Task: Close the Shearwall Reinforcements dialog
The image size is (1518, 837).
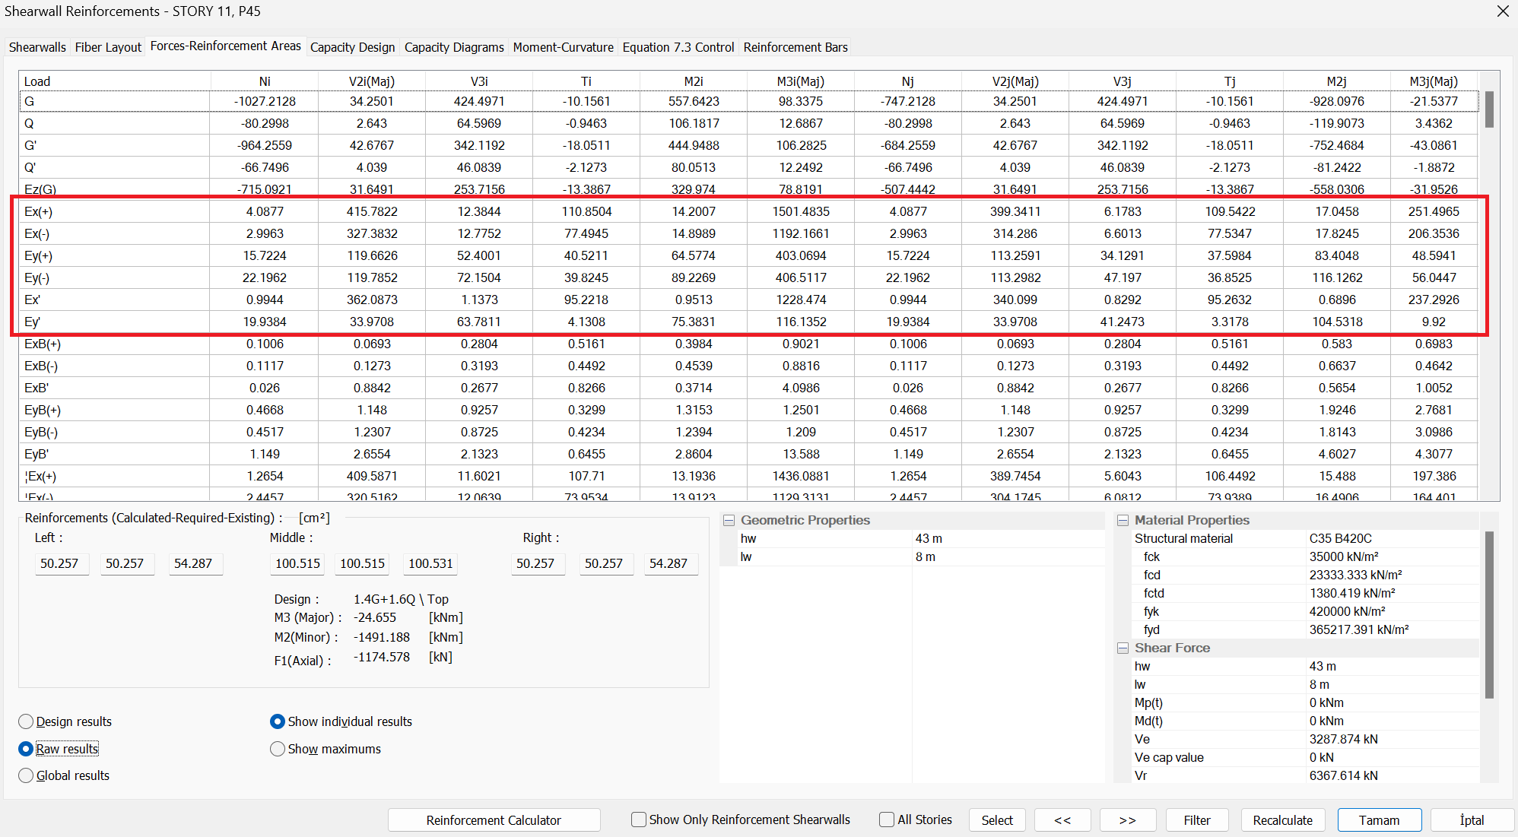Action: pos(1502,11)
